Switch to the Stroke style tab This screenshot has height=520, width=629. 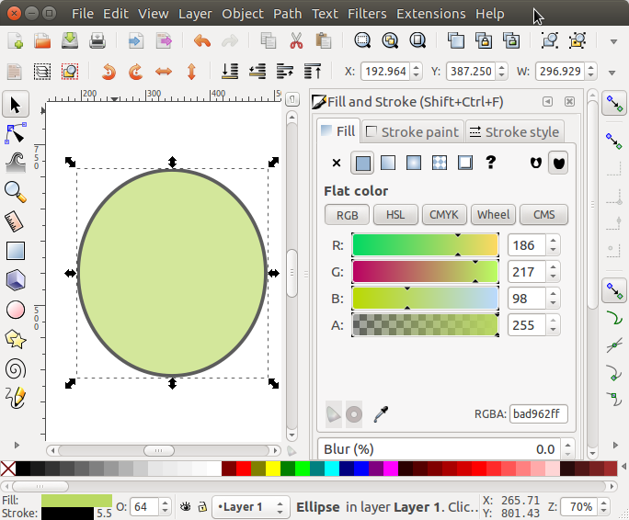tap(513, 131)
